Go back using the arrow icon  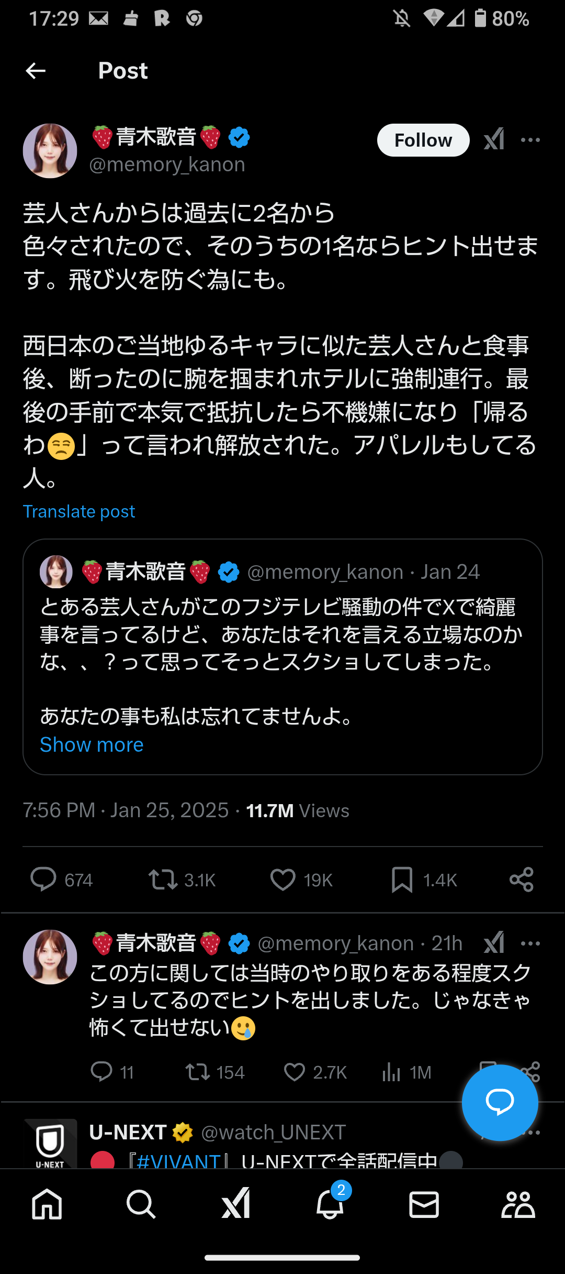[x=36, y=71]
